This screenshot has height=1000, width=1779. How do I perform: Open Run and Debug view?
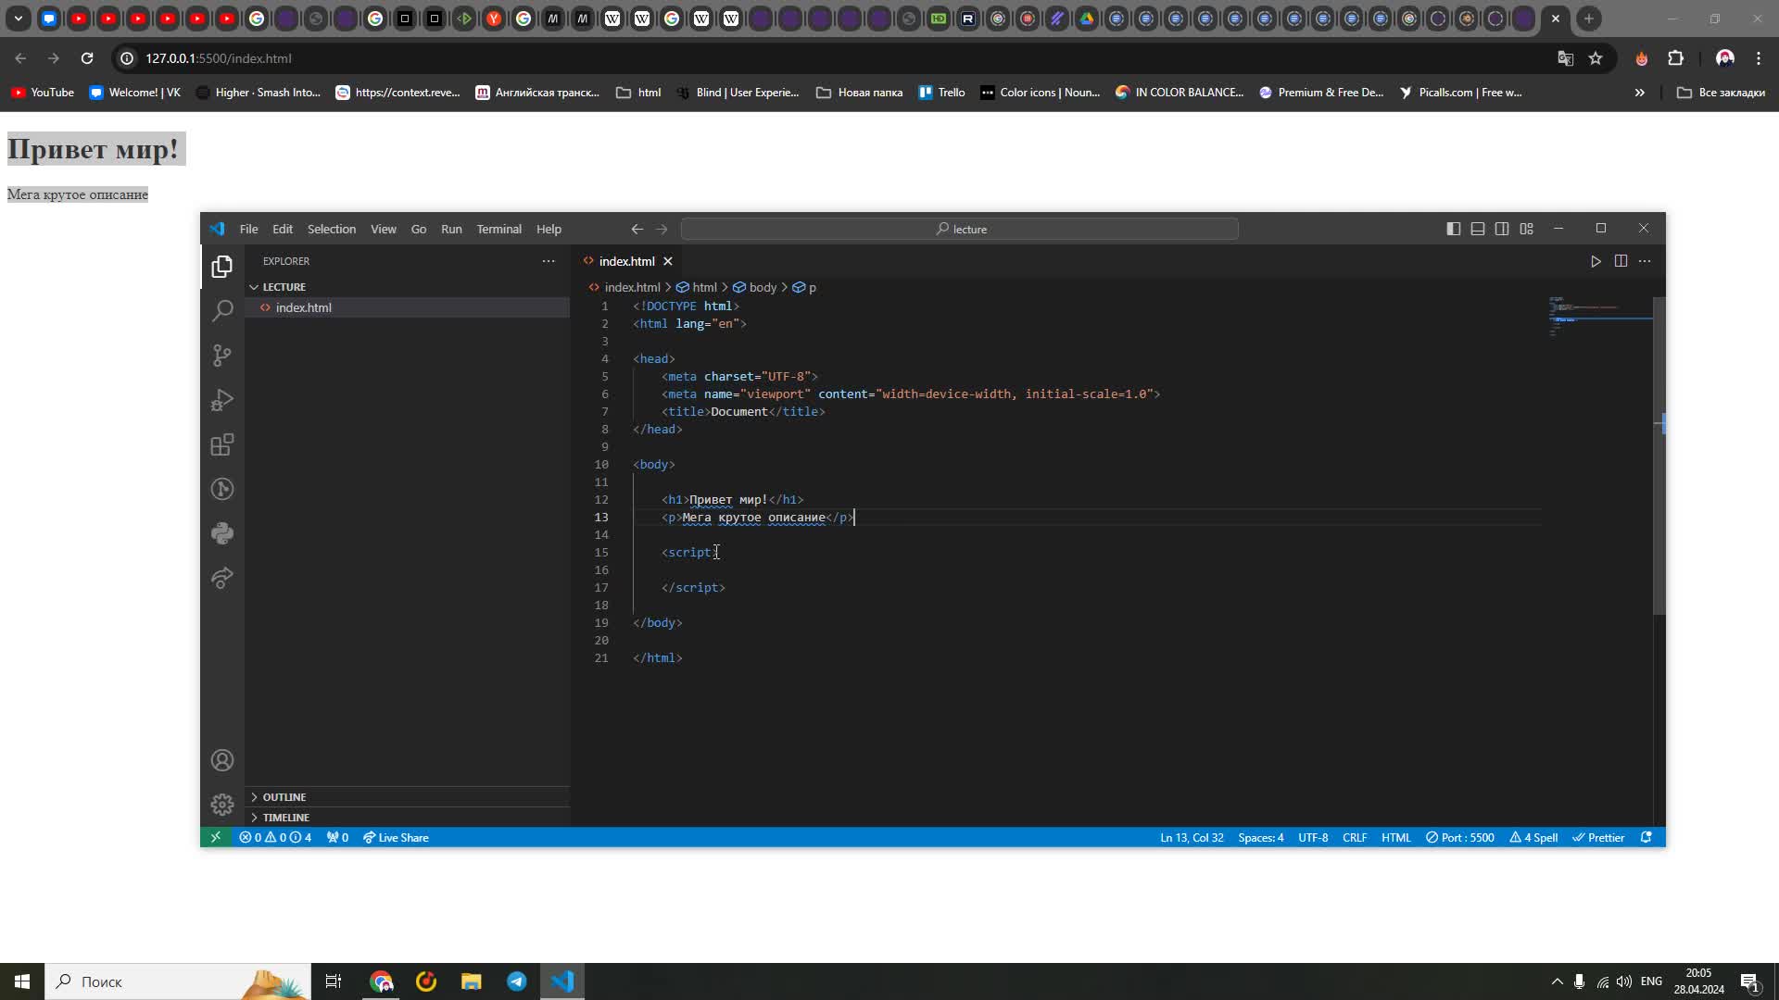coord(221,400)
